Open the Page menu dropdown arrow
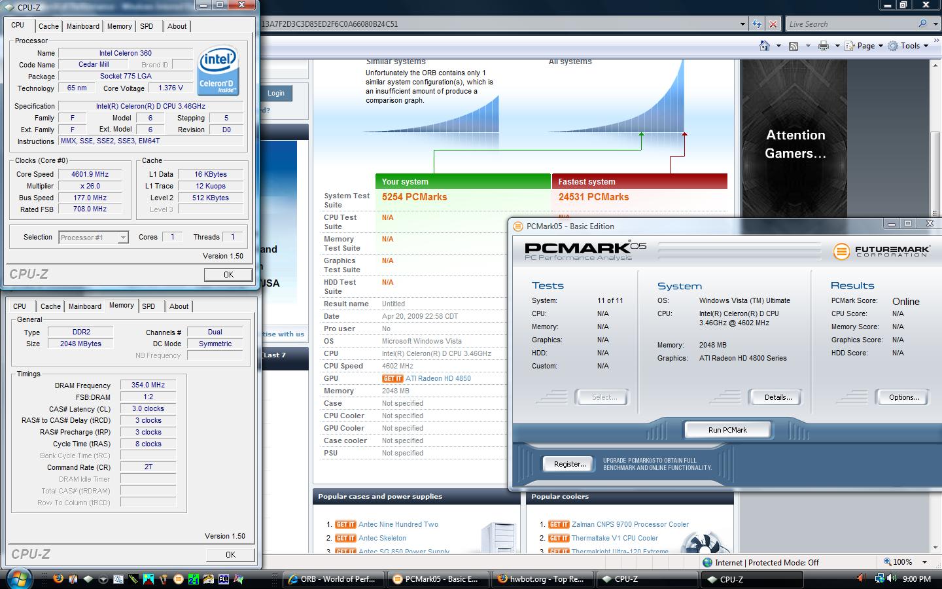 pyautogui.click(x=881, y=46)
